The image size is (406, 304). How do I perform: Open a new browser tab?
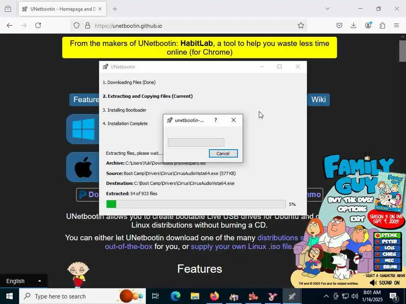(x=115, y=9)
